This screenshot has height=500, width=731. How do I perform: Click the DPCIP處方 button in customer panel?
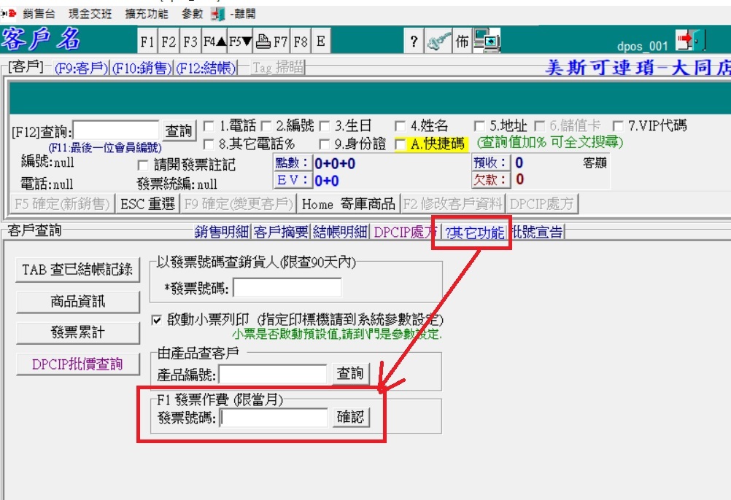tap(542, 204)
